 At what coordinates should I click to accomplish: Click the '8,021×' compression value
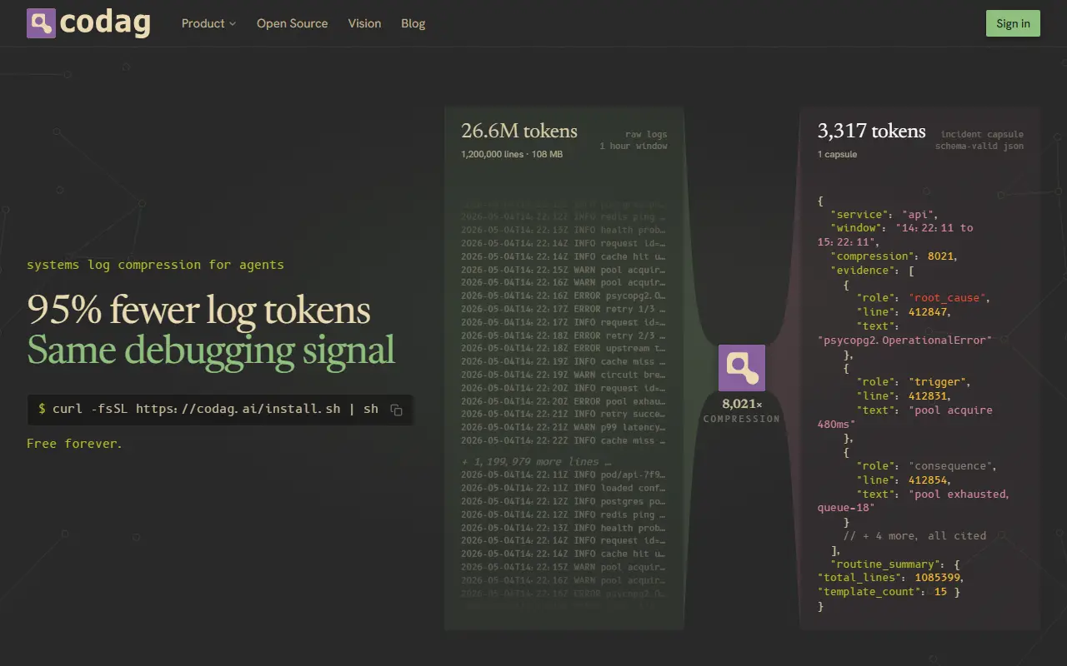741,404
